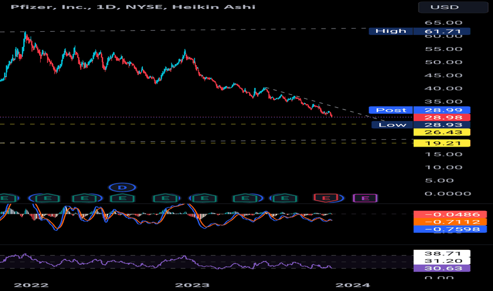Open the last green earnings marker before the red one

pyautogui.click(x=284, y=198)
